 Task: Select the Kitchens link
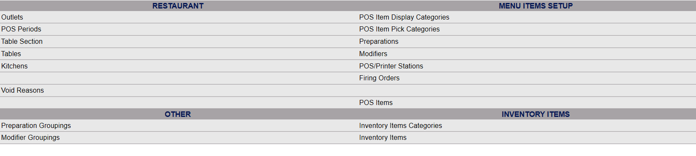(15, 66)
